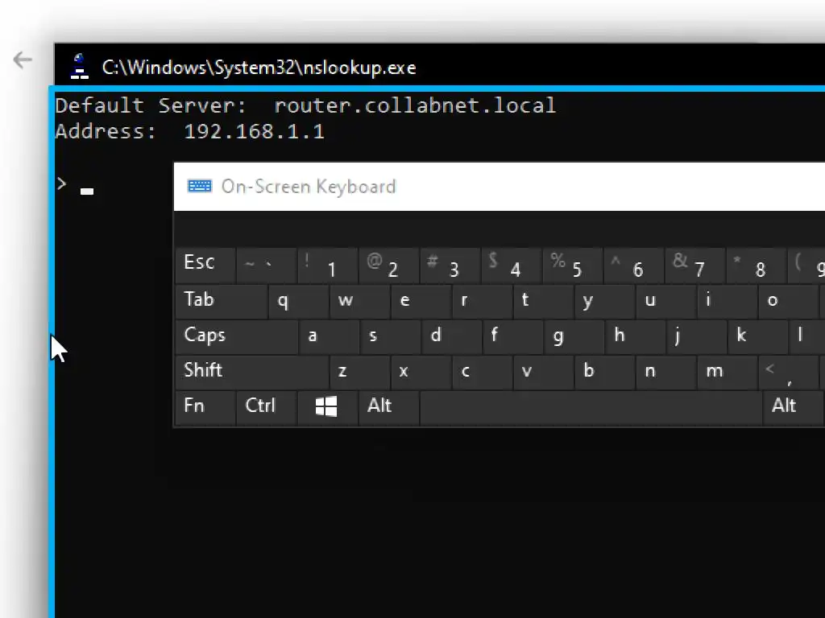Viewport: 825px width, 618px height.
Task: Tap the t key
Action: pyautogui.click(x=543, y=301)
